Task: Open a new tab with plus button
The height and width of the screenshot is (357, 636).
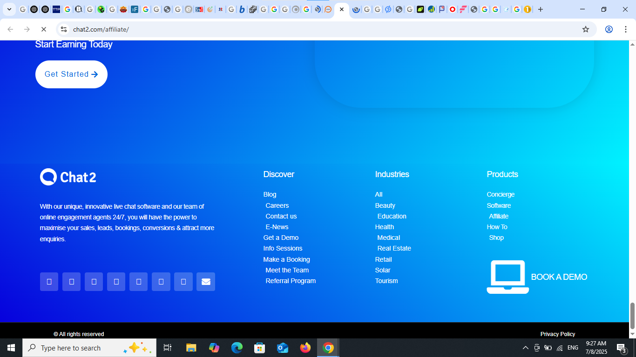Action: click(x=541, y=9)
